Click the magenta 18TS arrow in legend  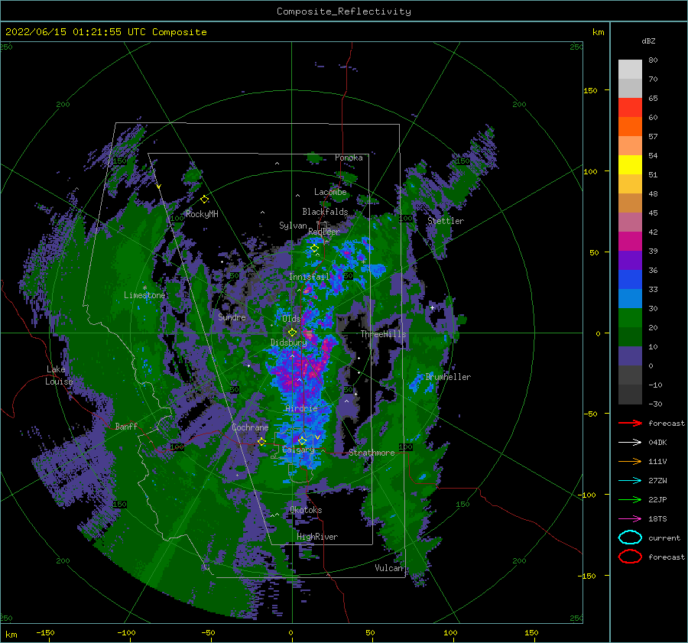pos(630,518)
